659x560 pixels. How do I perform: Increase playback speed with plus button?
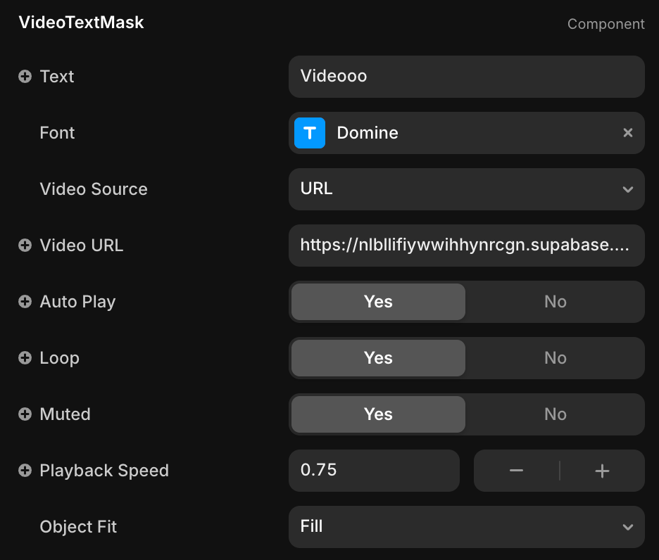click(602, 471)
